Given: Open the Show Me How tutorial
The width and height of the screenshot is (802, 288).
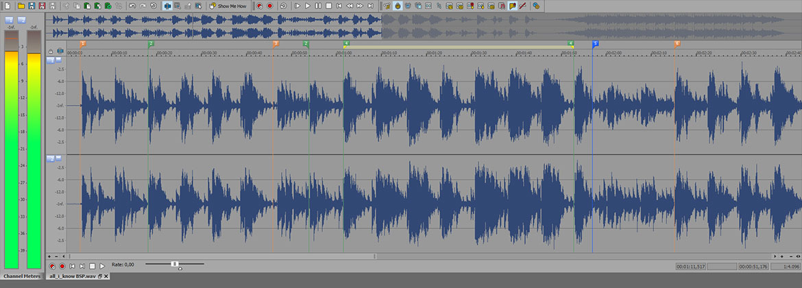Looking at the screenshot, I should [228, 5].
